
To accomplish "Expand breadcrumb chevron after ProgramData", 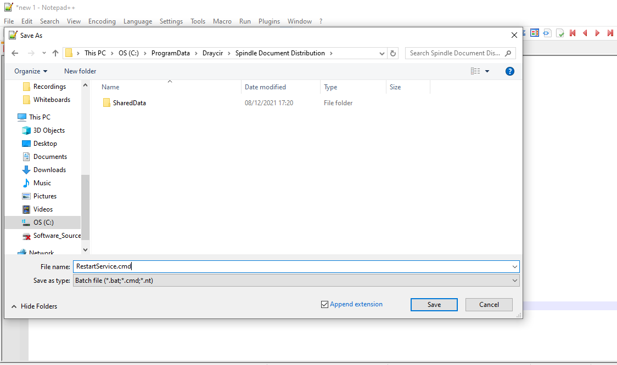I will click(196, 53).
